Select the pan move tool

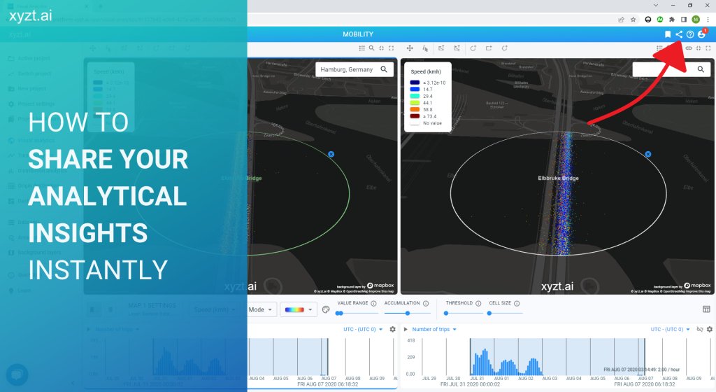point(410,48)
